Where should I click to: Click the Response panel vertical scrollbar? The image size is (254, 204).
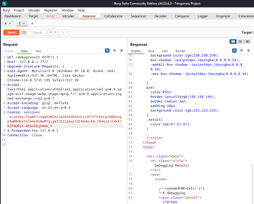252,184
